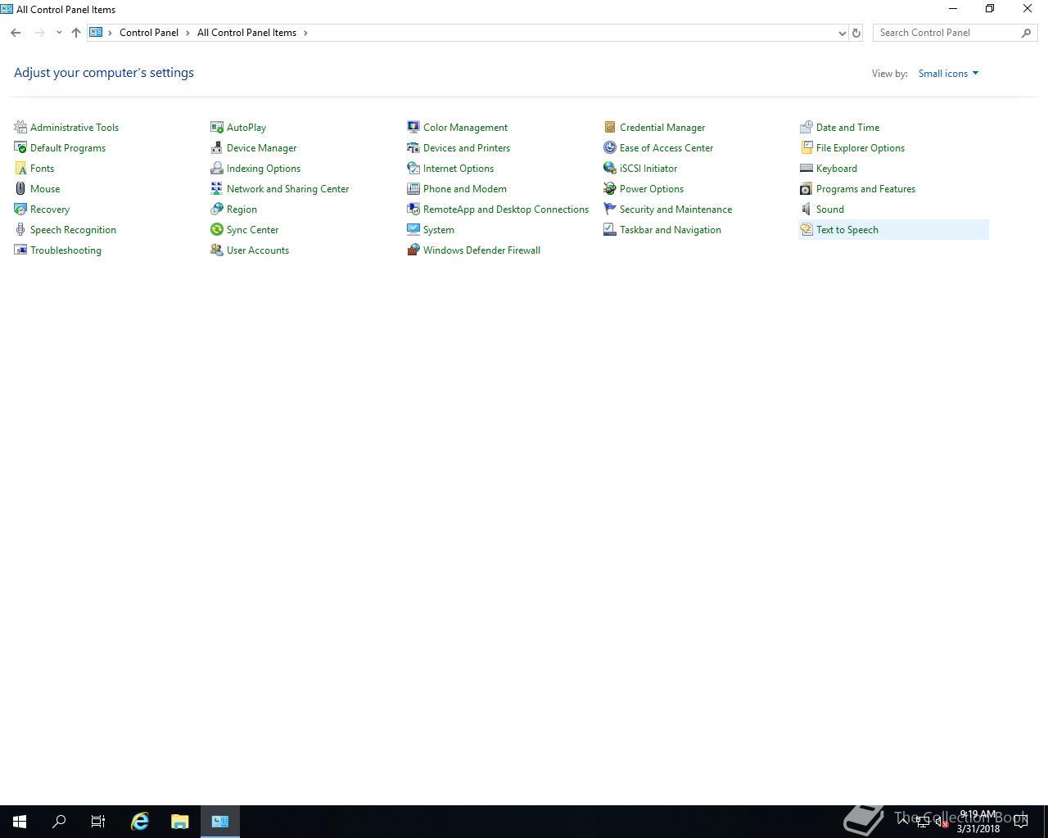This screenshot has height=838, width=1048.
Task: Click the Date and Time icon
Action: click(806, 127)
